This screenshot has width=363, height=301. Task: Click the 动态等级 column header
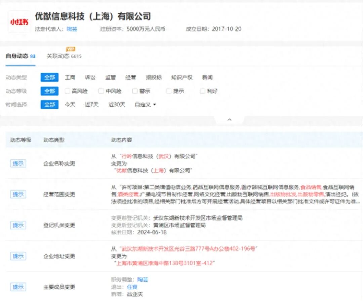pyautogui.click(x=21, y=140)
